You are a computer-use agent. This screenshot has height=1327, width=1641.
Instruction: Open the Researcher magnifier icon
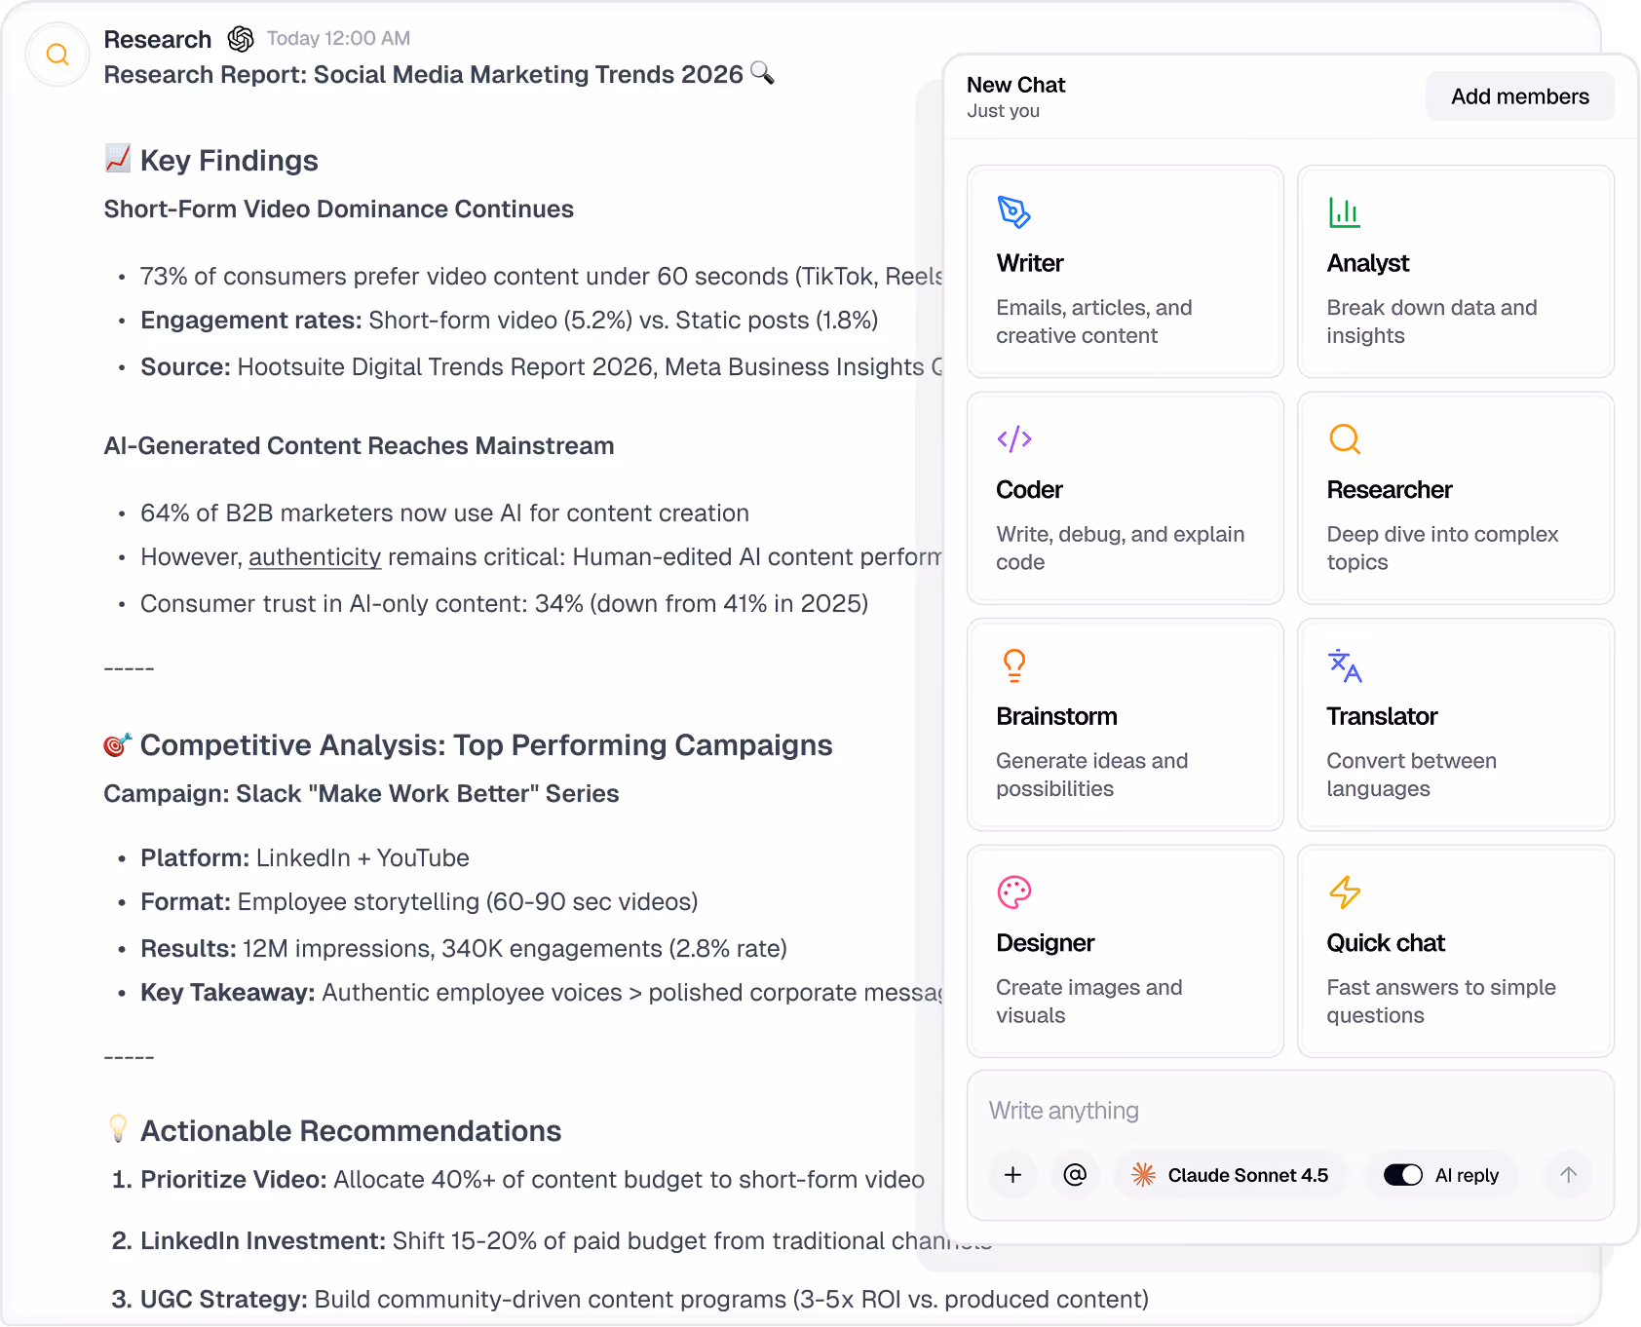[x=1345, y=438]
